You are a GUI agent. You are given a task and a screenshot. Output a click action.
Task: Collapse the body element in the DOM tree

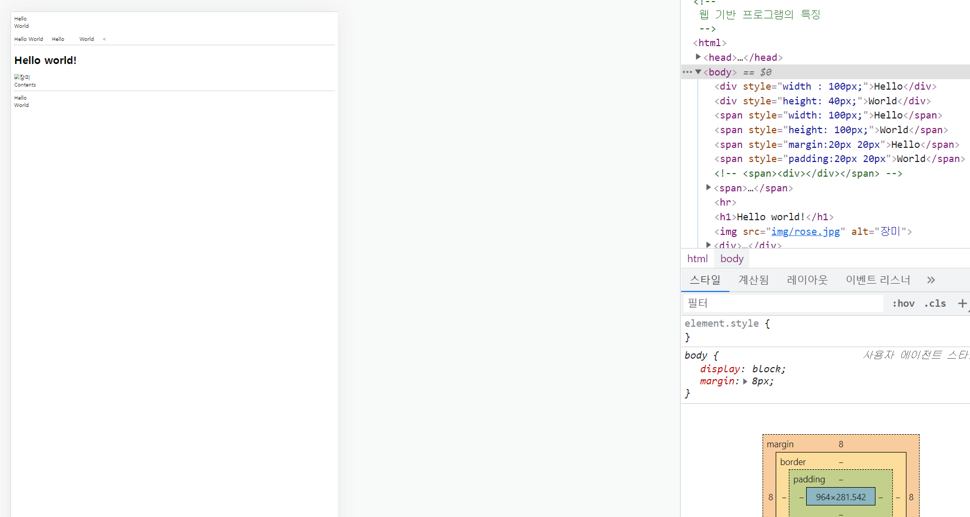[698, 72]
